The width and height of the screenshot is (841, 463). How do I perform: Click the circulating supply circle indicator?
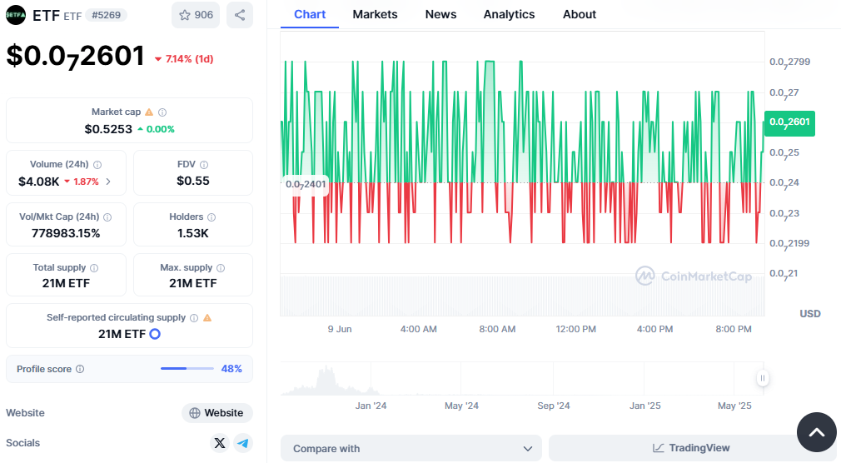154,334
